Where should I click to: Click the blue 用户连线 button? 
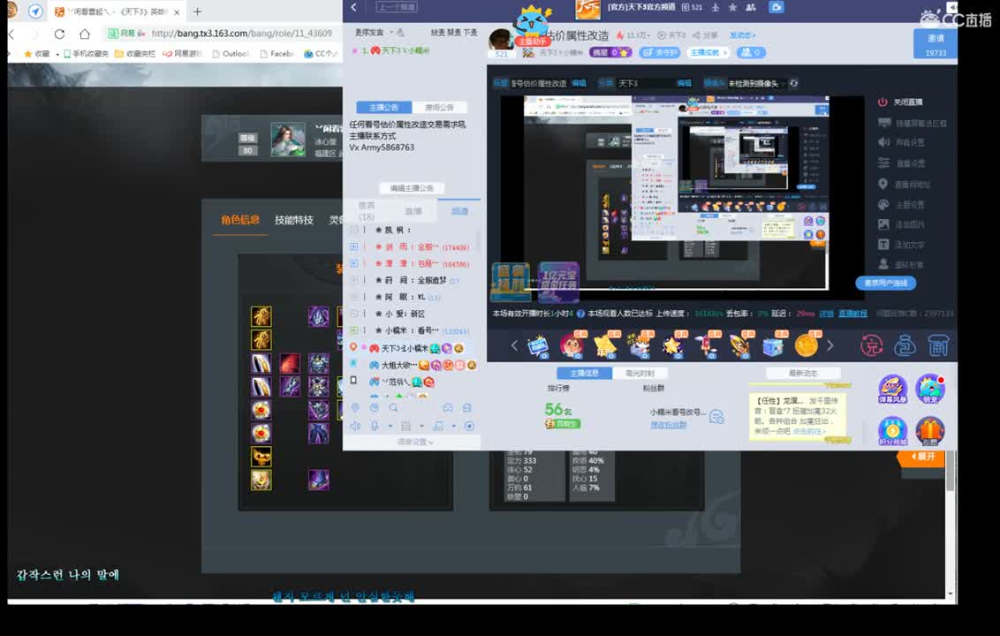coord(885,283)
